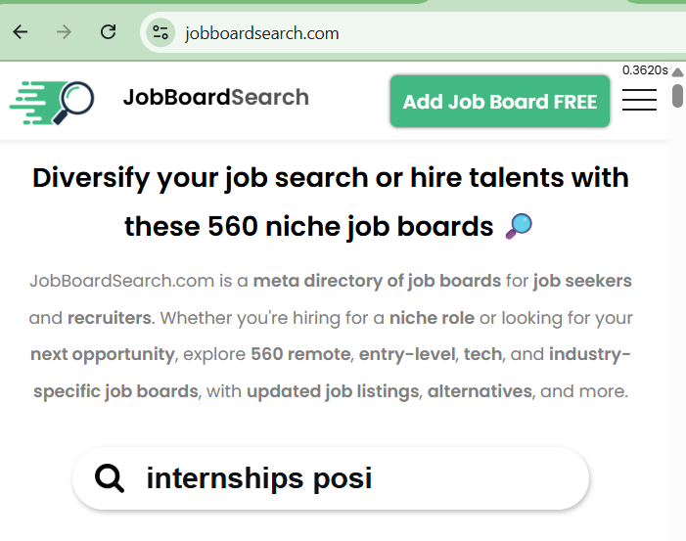
Task: Focus the jobboardsearch.com address bar
Action: pyautogui.click(x=391, y=32)
